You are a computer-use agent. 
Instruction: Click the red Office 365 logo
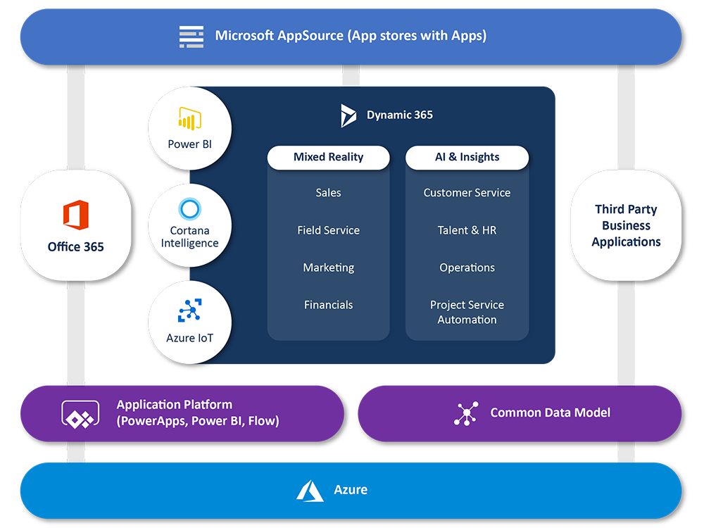point(76,215)
